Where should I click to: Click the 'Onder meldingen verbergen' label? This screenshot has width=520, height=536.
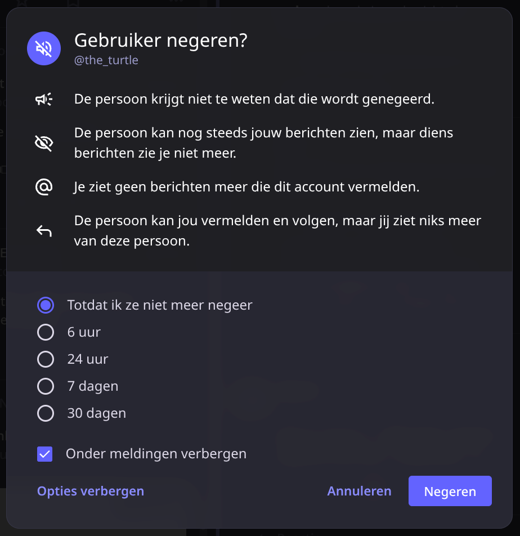[x=156, y=454]
